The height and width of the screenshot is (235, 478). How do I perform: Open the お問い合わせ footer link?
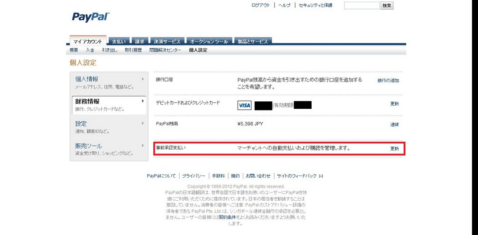[258, 176]
